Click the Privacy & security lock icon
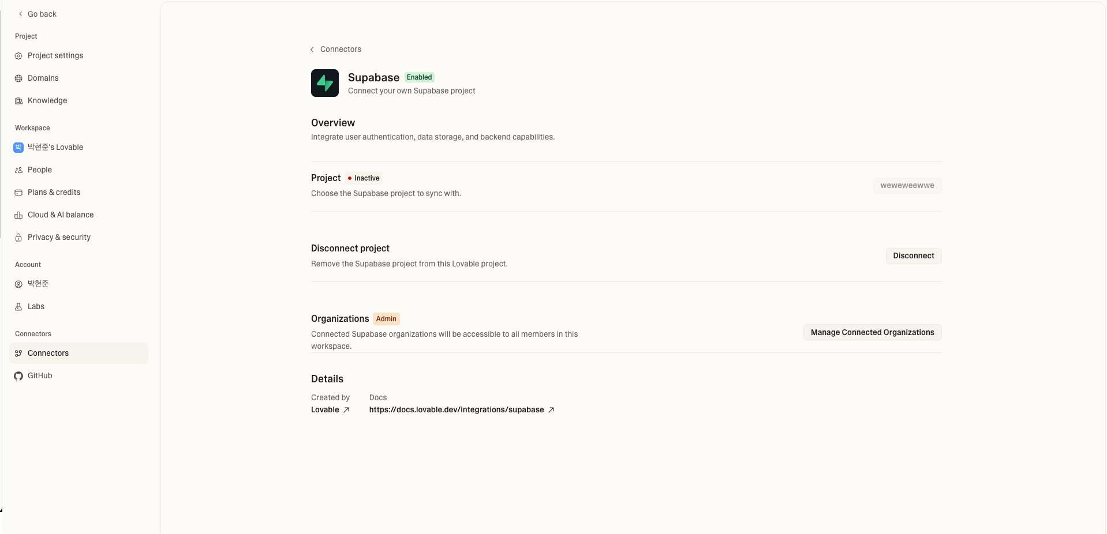1107x534 pixels. pyautogui.click(x=18, y=238)
